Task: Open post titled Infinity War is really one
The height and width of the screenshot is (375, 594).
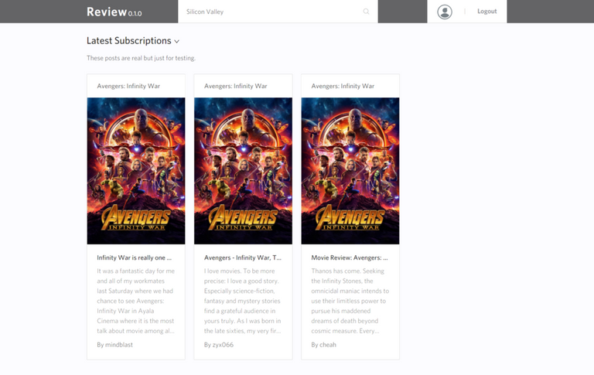Action: point(135,257)
